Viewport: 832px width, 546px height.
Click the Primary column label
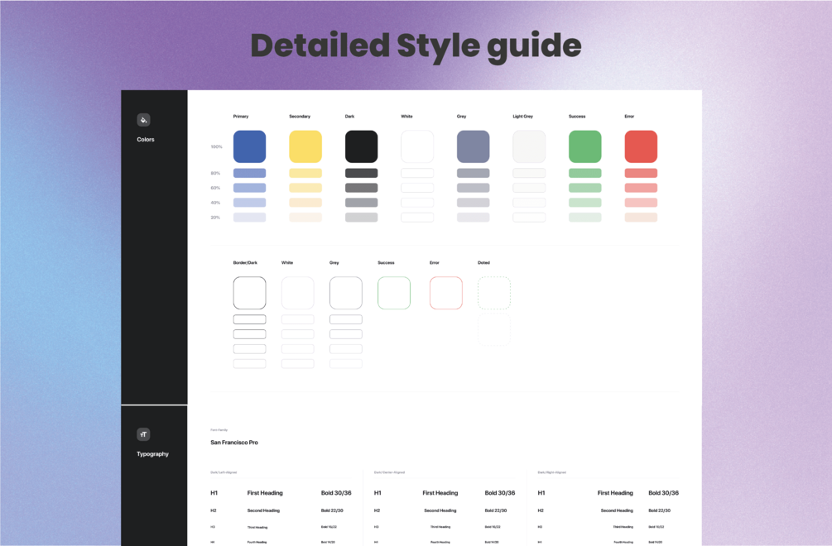click(x=241, y=116)
